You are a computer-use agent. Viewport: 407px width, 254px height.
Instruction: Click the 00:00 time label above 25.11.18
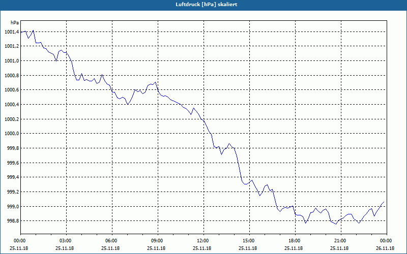[19, 241]
